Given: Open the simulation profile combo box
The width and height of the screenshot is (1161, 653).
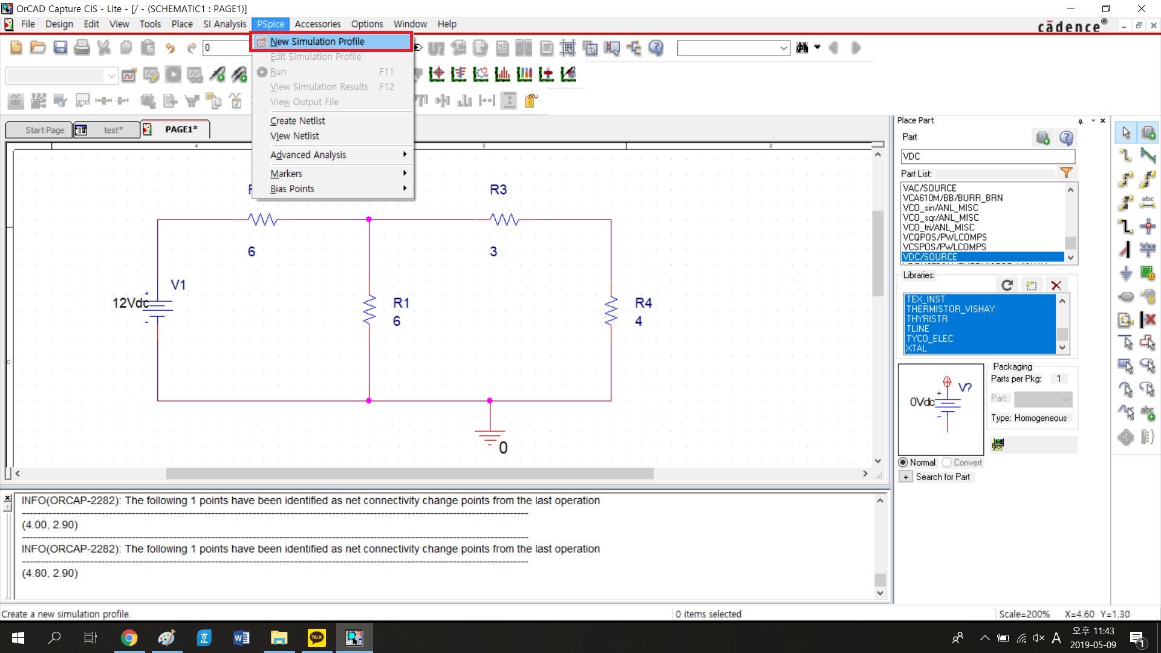Looking at the screenshot, I should [111, 76].
